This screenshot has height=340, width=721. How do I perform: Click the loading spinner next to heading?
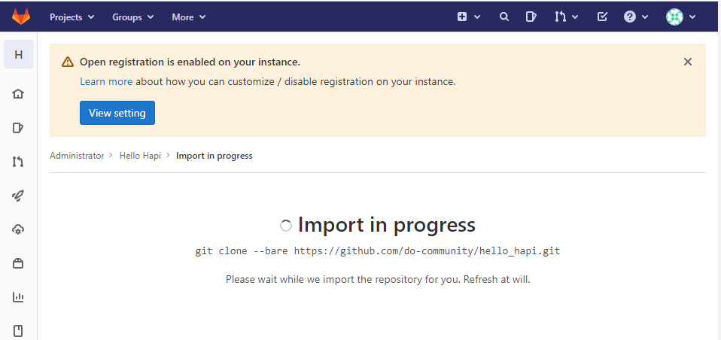(x=286, y=226)
